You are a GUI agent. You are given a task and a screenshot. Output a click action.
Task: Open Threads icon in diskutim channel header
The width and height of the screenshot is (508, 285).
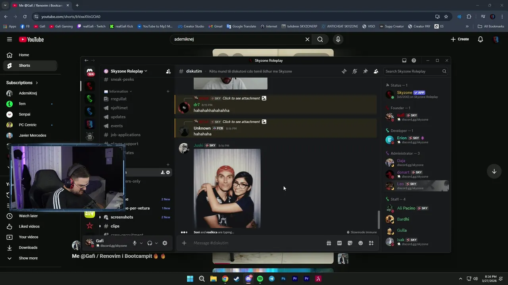pos(344,71)
